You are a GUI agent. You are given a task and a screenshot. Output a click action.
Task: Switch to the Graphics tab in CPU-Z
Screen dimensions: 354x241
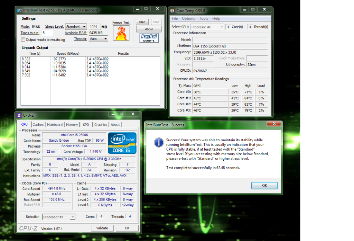tap(101, 125)
